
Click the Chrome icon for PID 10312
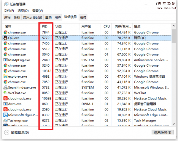point(5,71)
